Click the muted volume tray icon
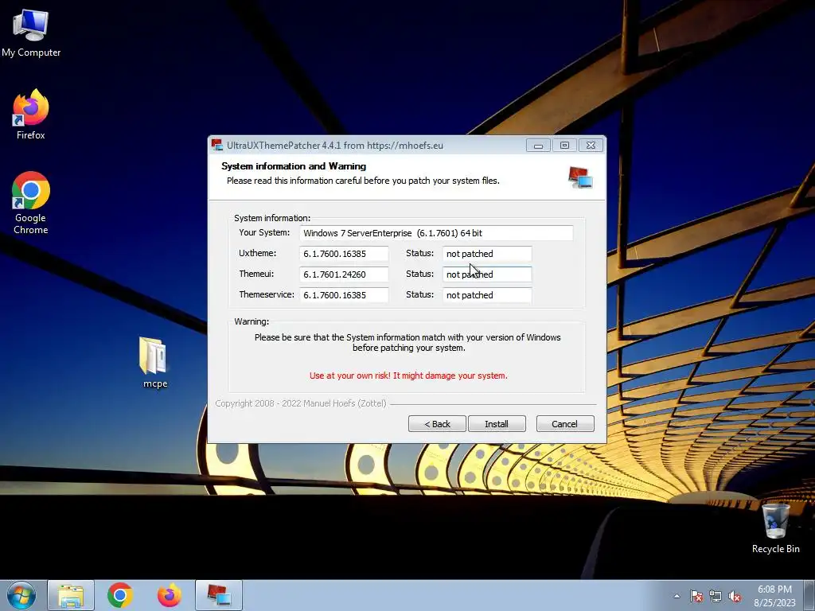This screenshot has height=611, width=815. [735, 597]
